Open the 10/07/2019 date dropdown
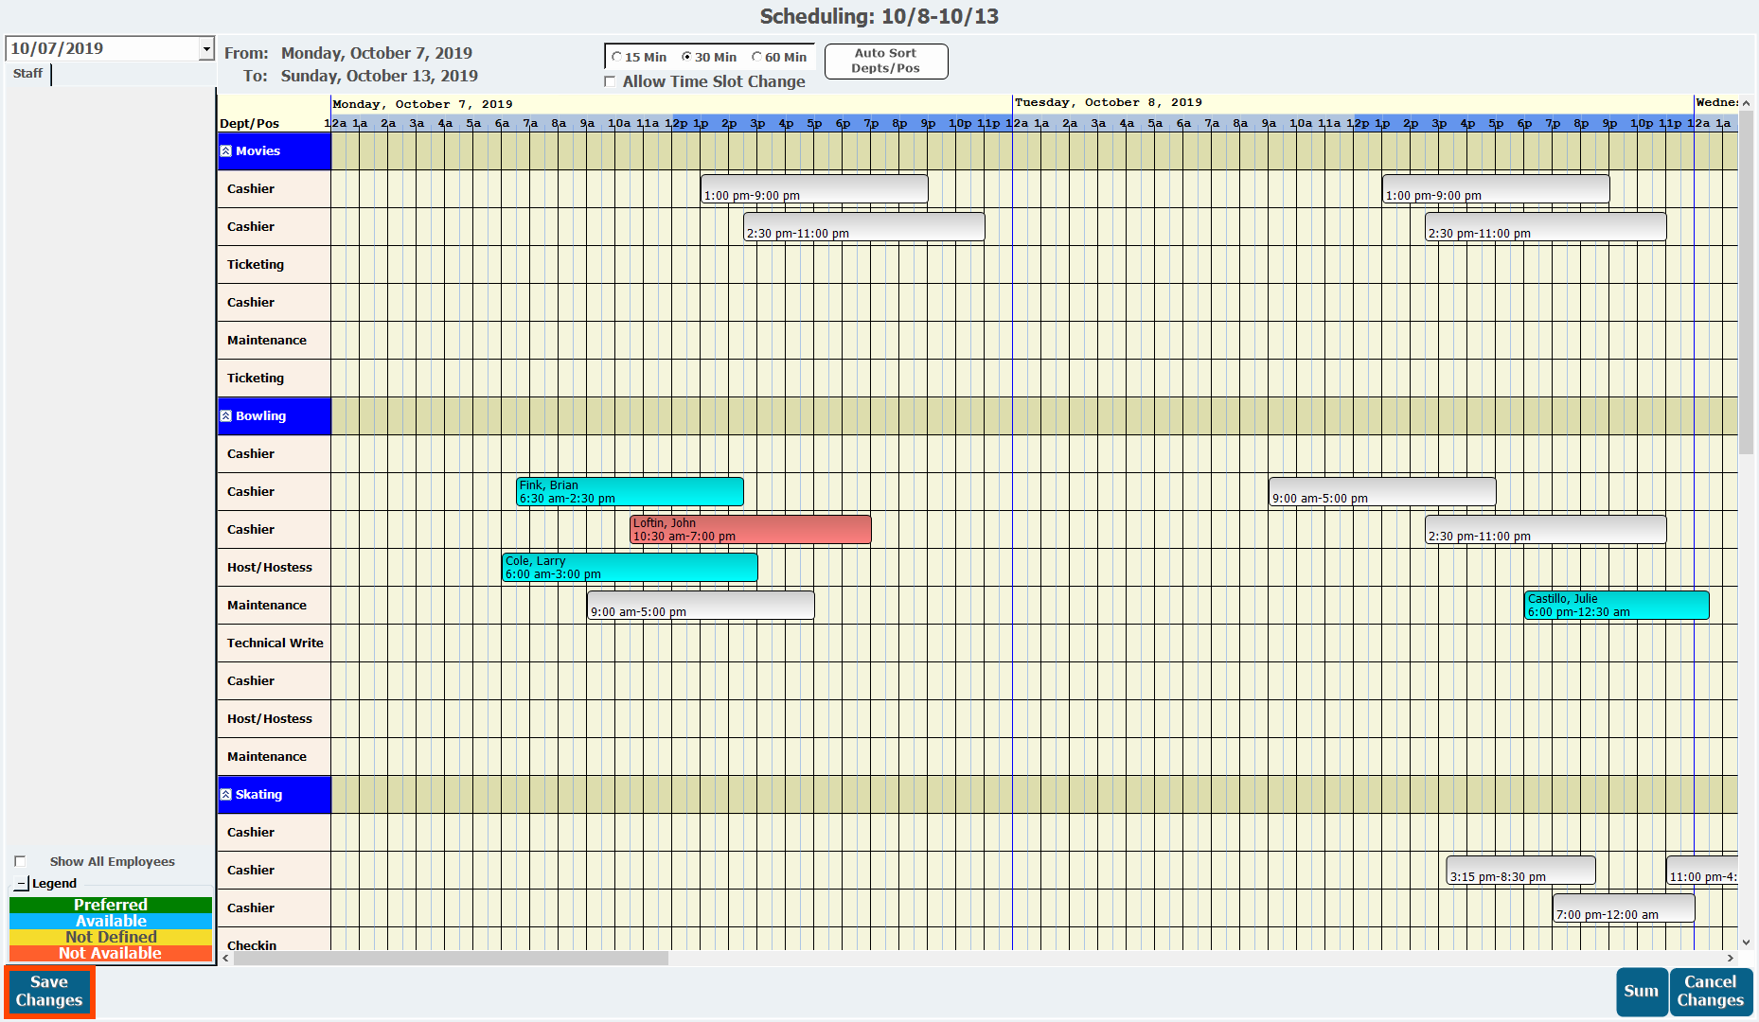This screenshot has width=1759, height=1022. click(x=206, y=49)
